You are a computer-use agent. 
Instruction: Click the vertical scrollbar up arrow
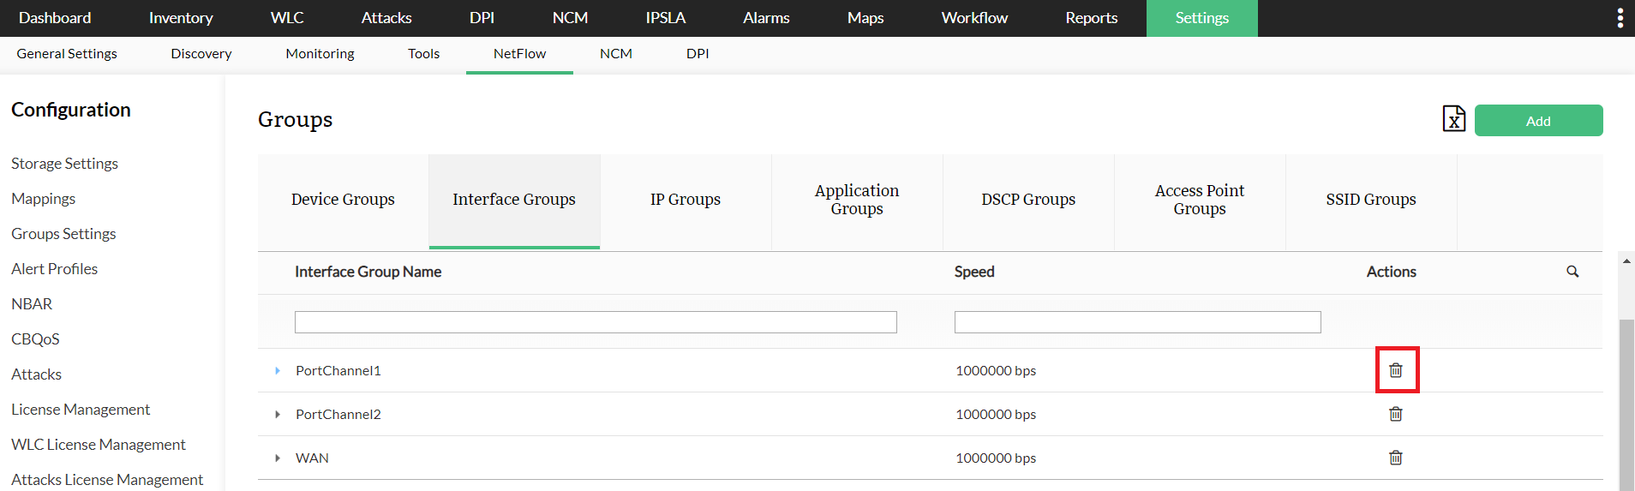[1626, 261]
